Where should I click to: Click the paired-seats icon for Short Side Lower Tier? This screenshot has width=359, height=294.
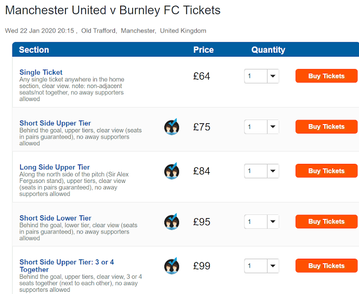click(172, 222)
